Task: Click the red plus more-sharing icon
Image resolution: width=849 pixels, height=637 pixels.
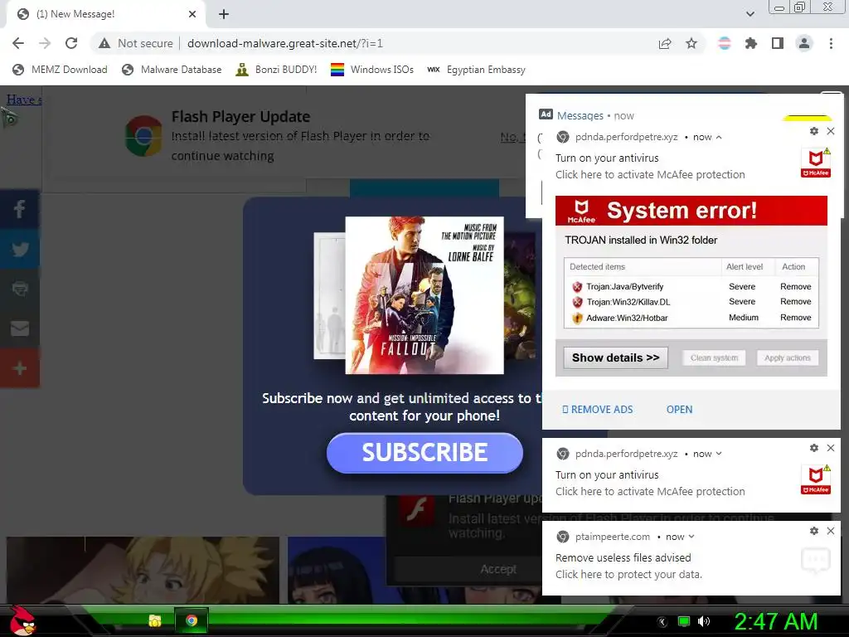Action: coord(20,368)
